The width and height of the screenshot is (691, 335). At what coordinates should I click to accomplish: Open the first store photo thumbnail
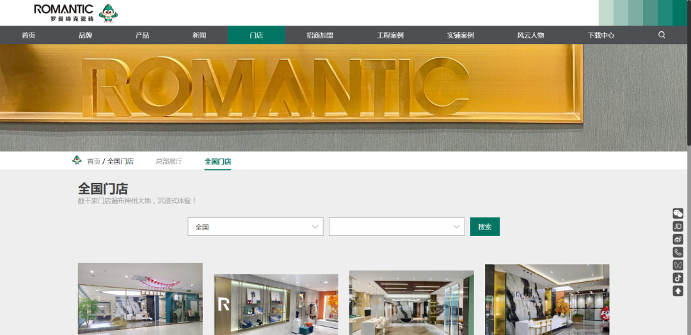pyautogui.click(x=140, y=298)
